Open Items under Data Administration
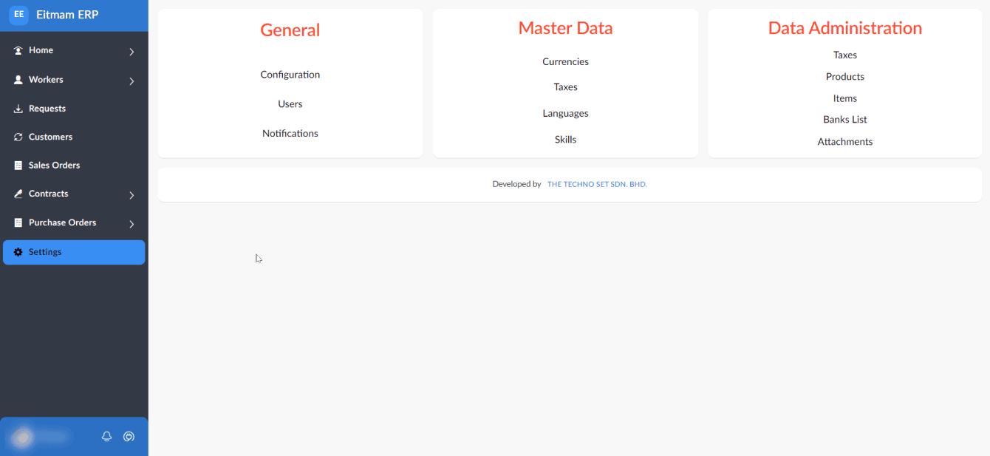This screenshot has width=990, height=456. [845, 98]
